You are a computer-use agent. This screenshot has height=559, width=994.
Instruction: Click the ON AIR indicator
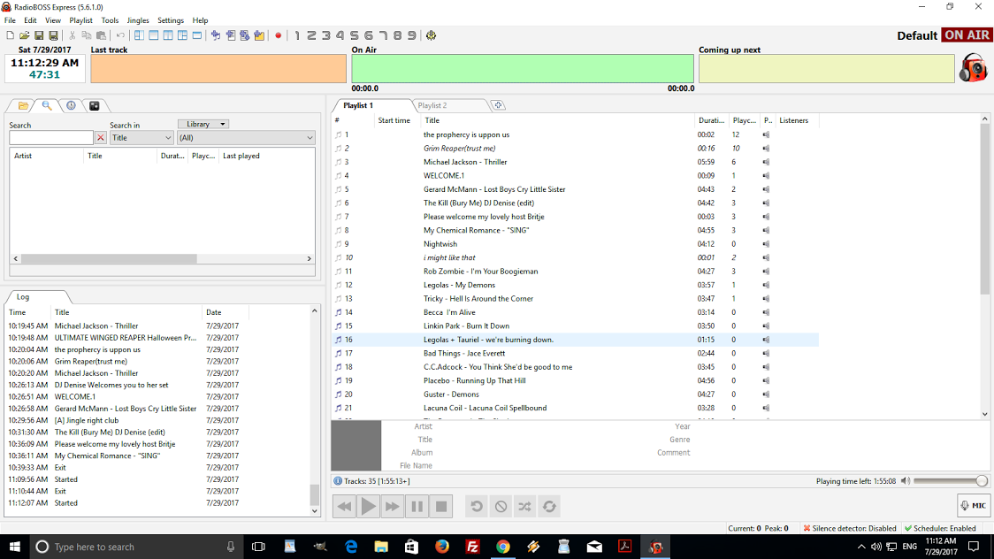[x=967, y=35]
